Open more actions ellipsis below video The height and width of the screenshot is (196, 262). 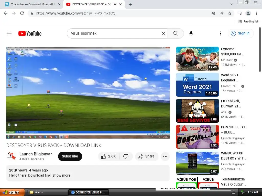[165, 156]
